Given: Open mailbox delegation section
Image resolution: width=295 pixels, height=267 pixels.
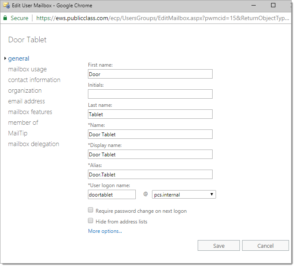Looking at the screenshot, I should pyautogui.click(x=33, y=144).
